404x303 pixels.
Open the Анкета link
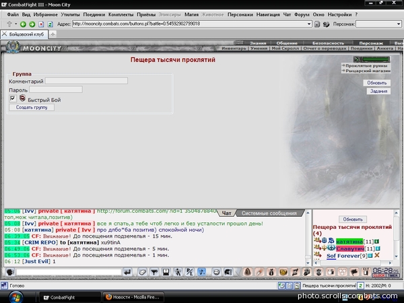385,48
